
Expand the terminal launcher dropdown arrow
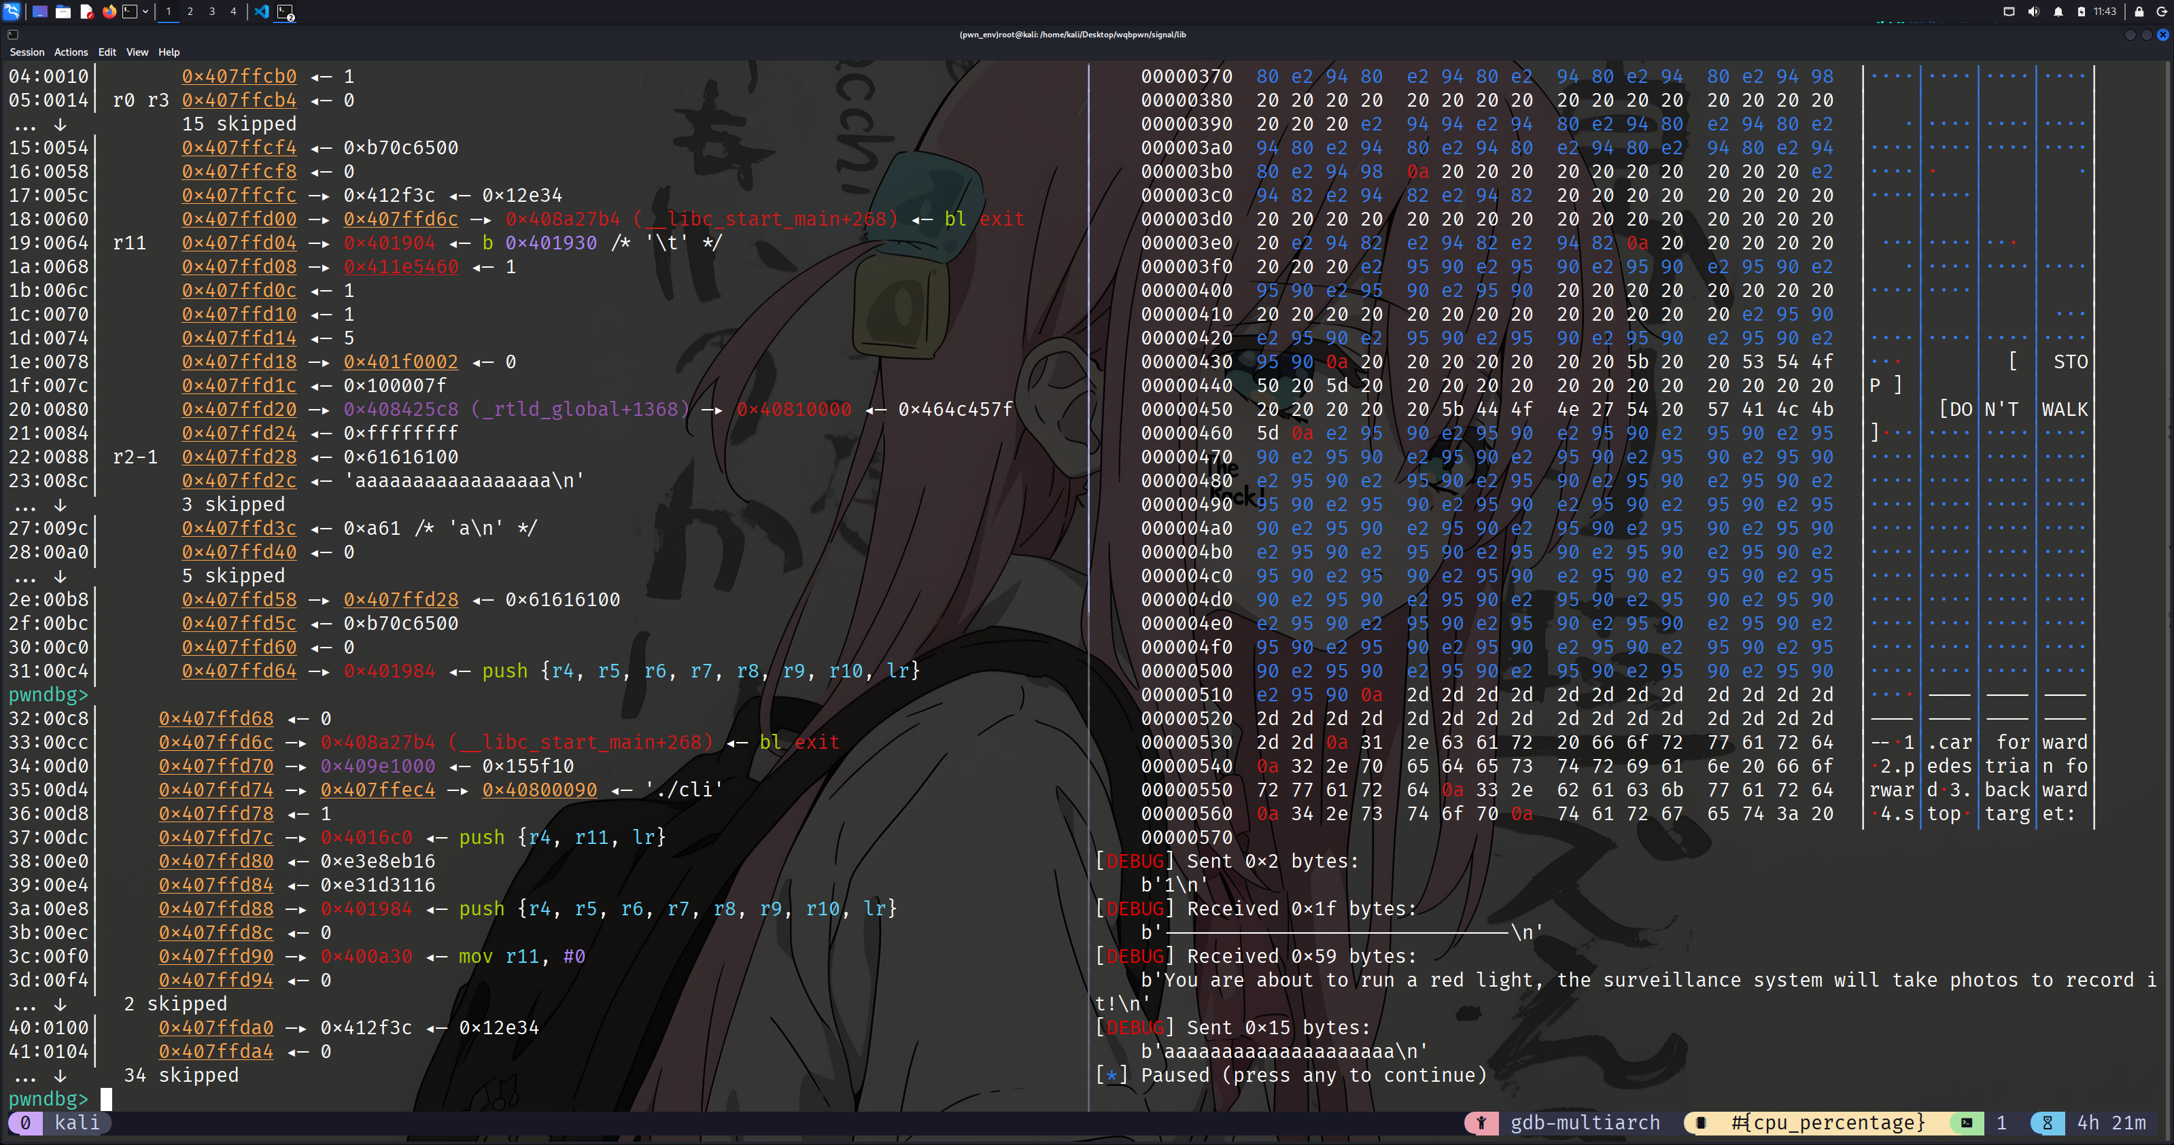[145, 12]
